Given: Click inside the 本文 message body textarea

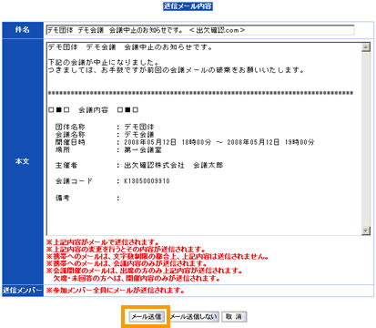Looking at the screenshot, I should [204, 138].
